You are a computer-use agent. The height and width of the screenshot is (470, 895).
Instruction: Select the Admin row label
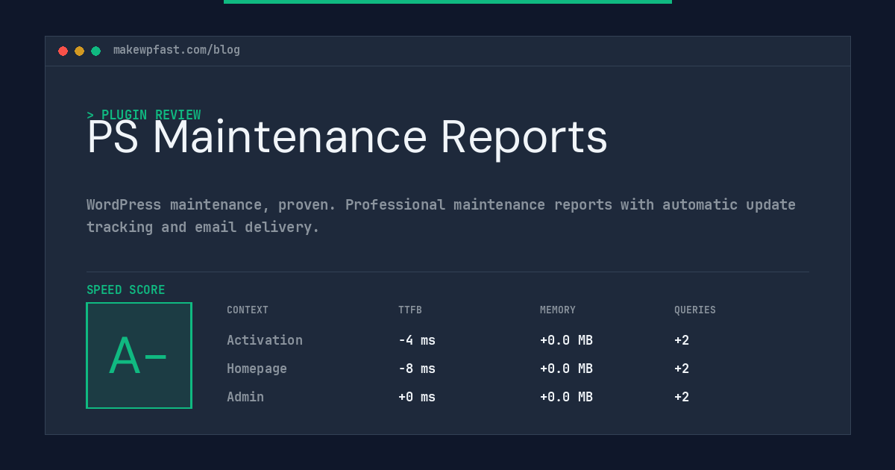point(245,397)
